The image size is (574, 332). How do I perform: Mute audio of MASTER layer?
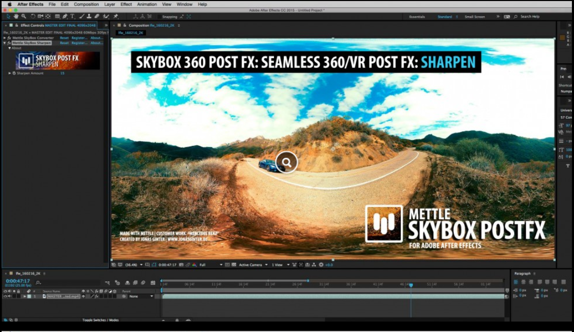pos(9,296)
